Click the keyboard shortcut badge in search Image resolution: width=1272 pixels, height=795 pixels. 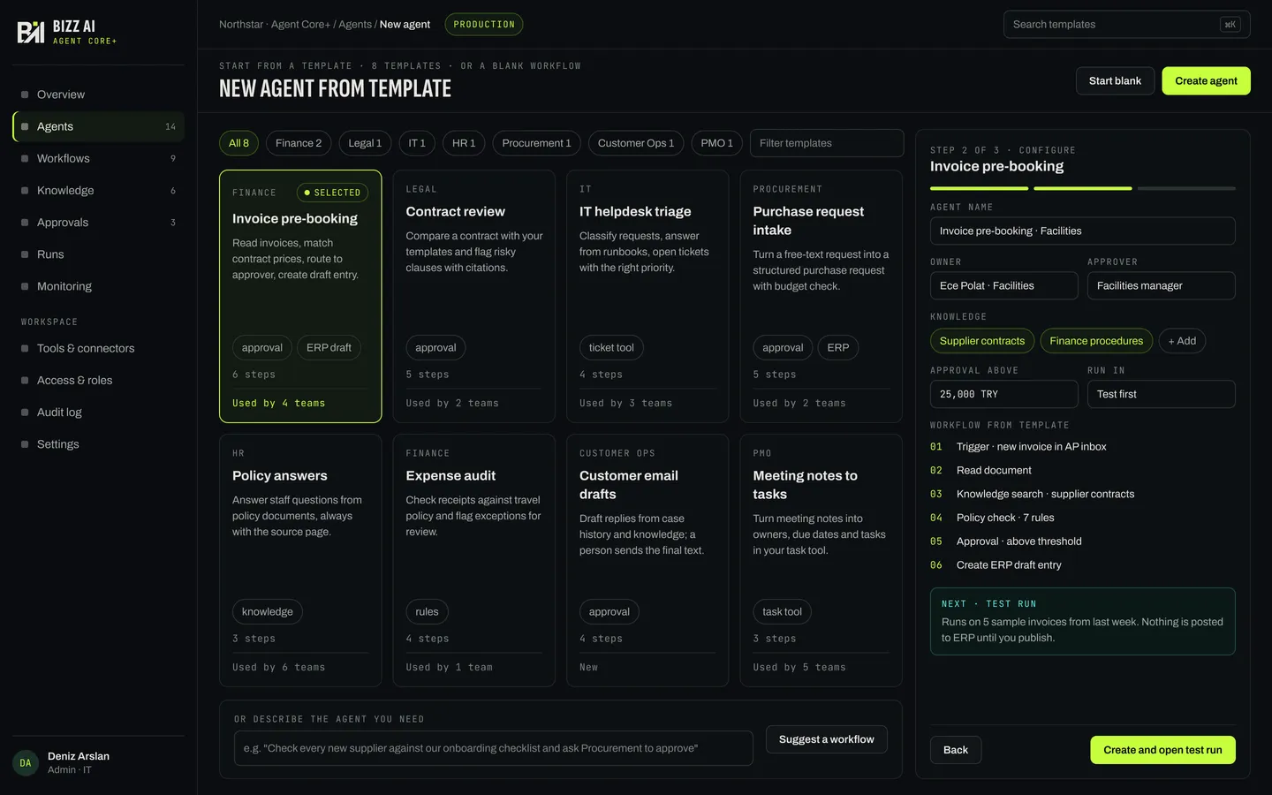pos(1230,25)
